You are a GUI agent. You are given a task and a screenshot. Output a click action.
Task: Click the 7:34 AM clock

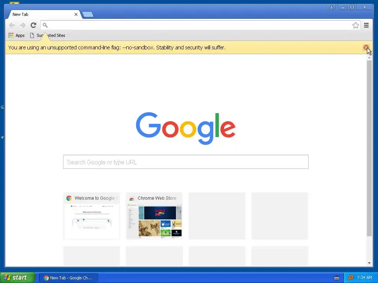click(x=364, y=278)
